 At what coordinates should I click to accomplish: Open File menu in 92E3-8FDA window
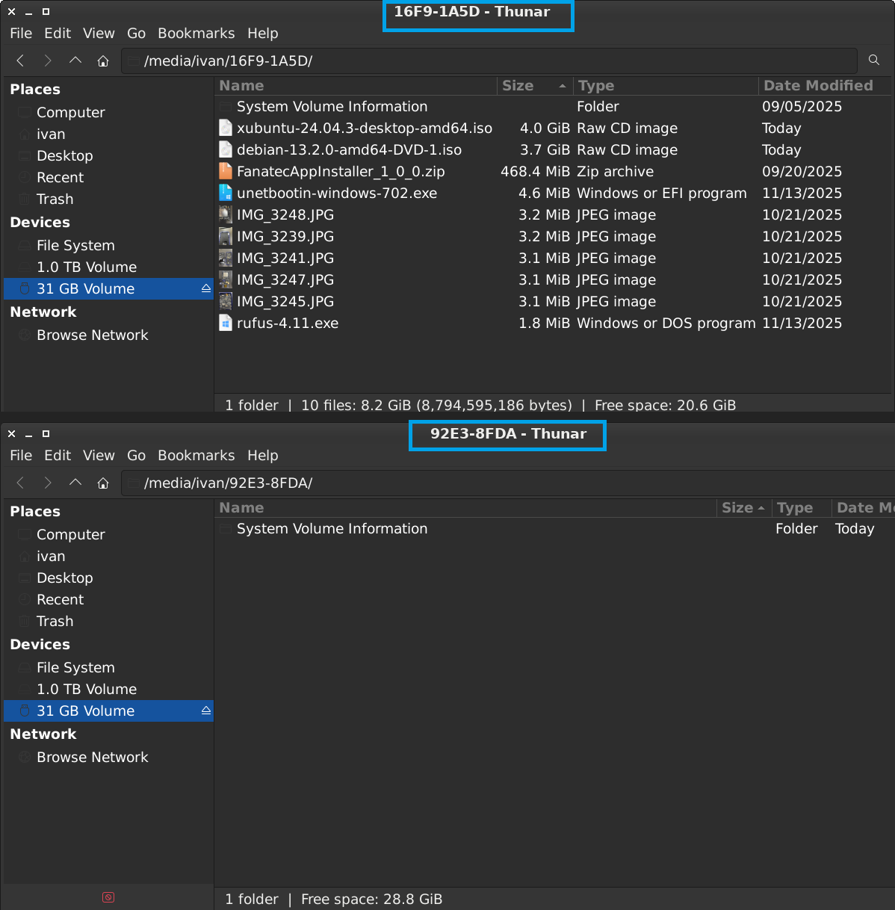(x=21, y=455)
